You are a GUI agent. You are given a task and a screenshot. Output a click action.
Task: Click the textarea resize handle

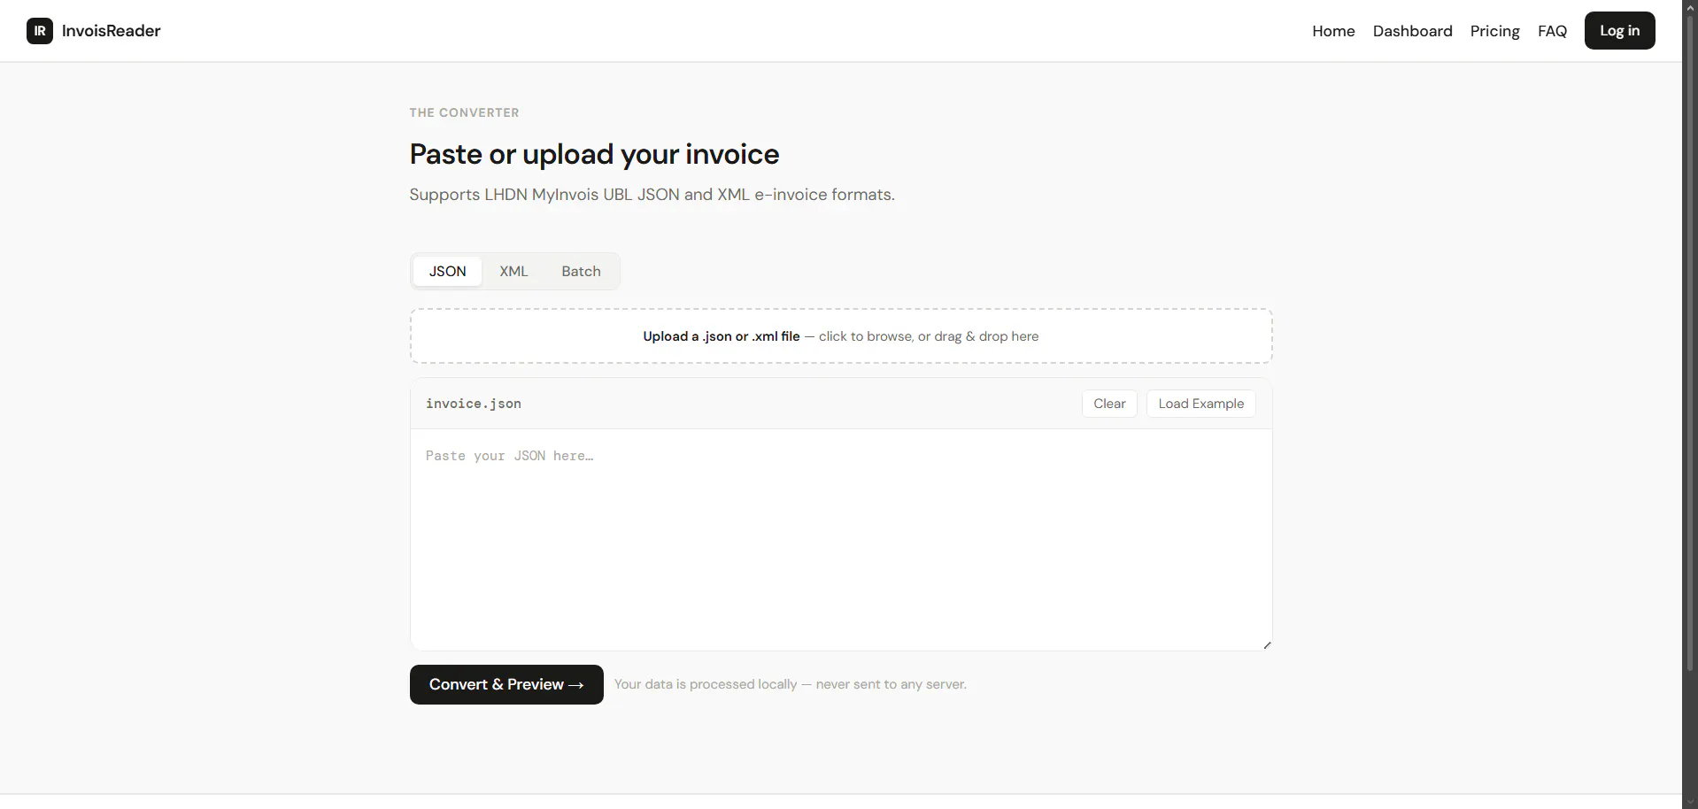click(x=1267, y=645)
